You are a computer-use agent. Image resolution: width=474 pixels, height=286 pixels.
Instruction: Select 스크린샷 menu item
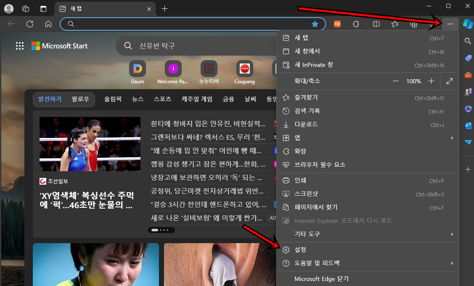368,194
